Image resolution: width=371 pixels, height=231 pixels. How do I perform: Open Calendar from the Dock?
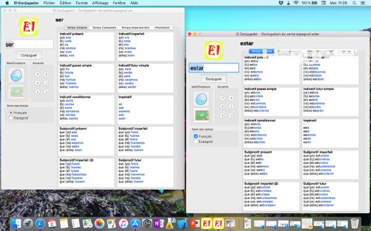pos(52,224)
